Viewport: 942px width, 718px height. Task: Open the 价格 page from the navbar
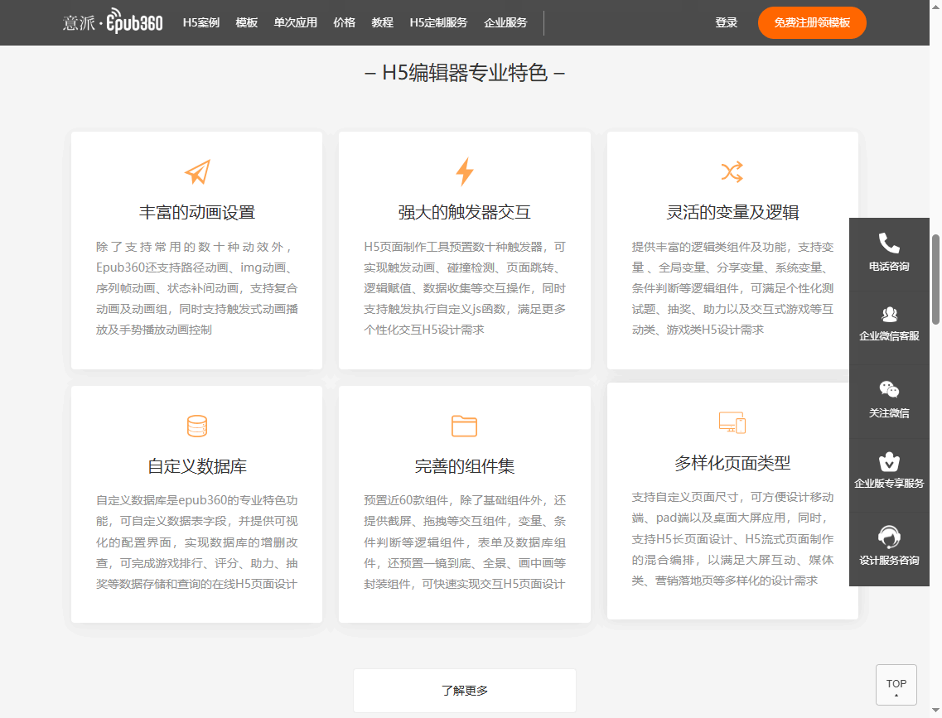(x=344, y=22)
